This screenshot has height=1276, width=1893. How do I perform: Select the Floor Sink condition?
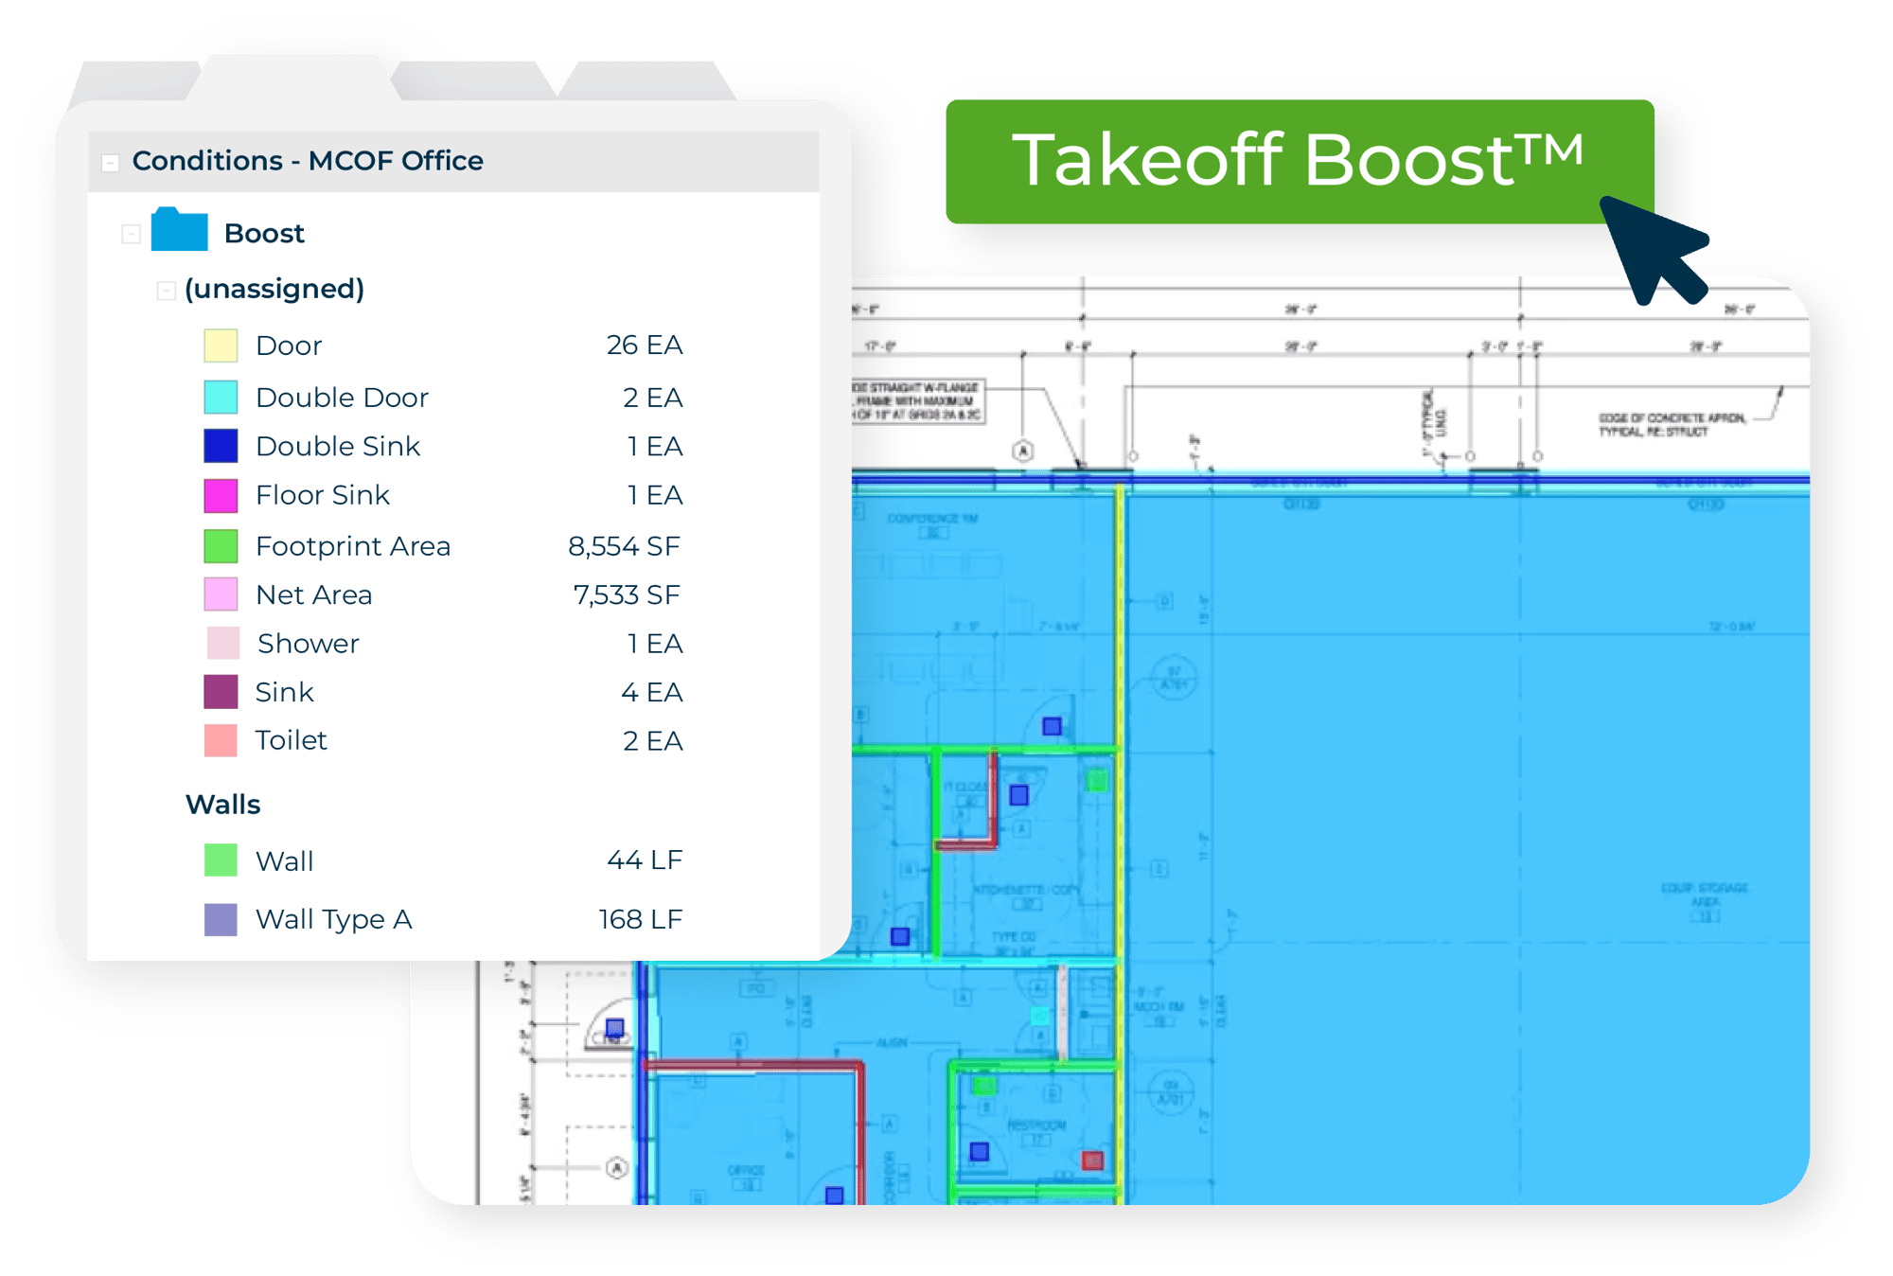(443, 495)
